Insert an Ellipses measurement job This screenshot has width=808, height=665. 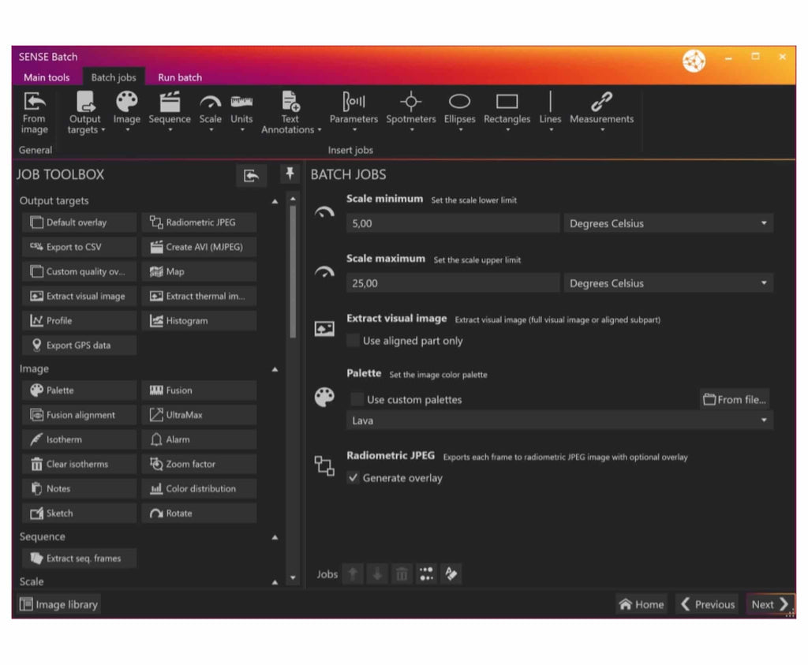459,110
